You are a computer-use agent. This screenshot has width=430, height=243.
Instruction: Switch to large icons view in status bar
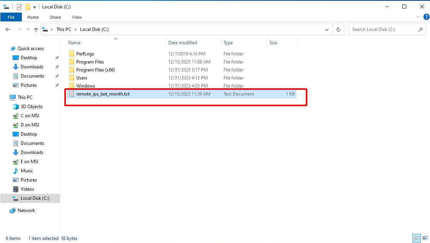tap(425, 238)
